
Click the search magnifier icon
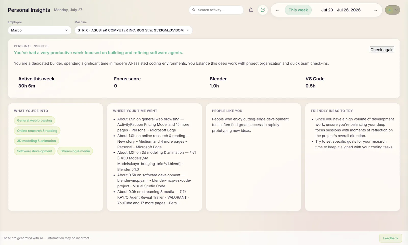(x=194, y=10)
